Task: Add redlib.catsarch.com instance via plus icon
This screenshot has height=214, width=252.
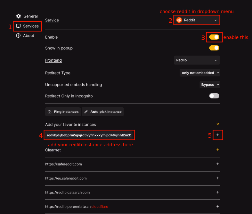Action: 218,192
